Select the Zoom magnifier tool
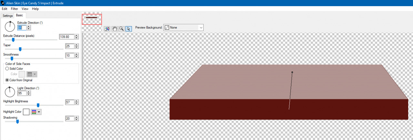The width and height of the screenshot is (413, 140). (122, 29)
